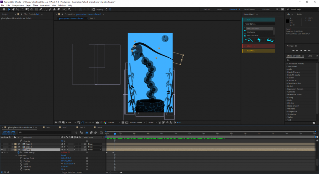Reset the Transform properties
The width and height of the screenshot is (319, 174).
click(x=63, y=155)
